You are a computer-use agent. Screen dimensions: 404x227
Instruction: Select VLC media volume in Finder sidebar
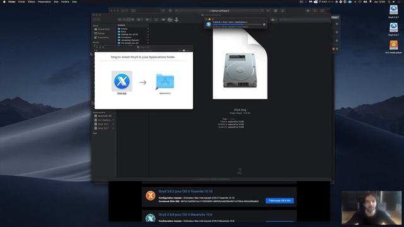(x=103, y=120)
